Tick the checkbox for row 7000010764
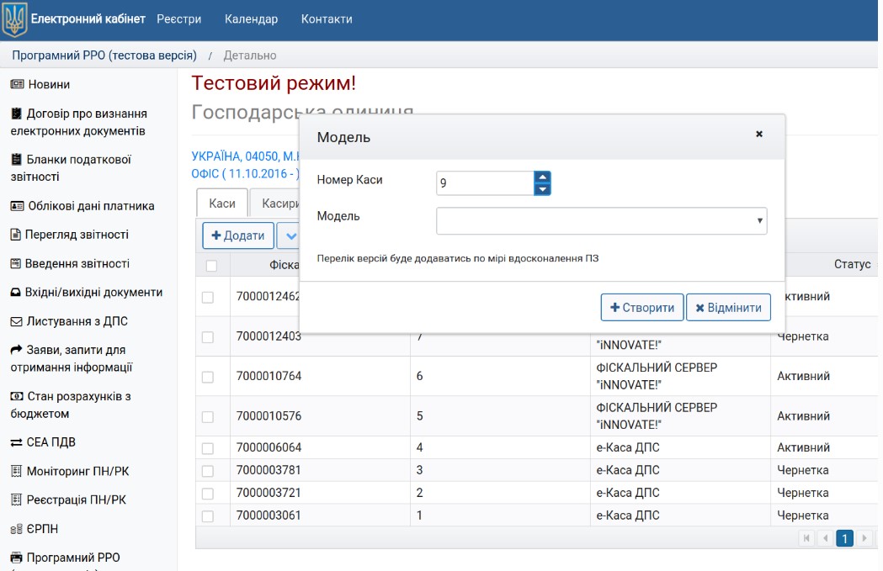The width and height of the screenshot is (883, 571). [208, 377]
